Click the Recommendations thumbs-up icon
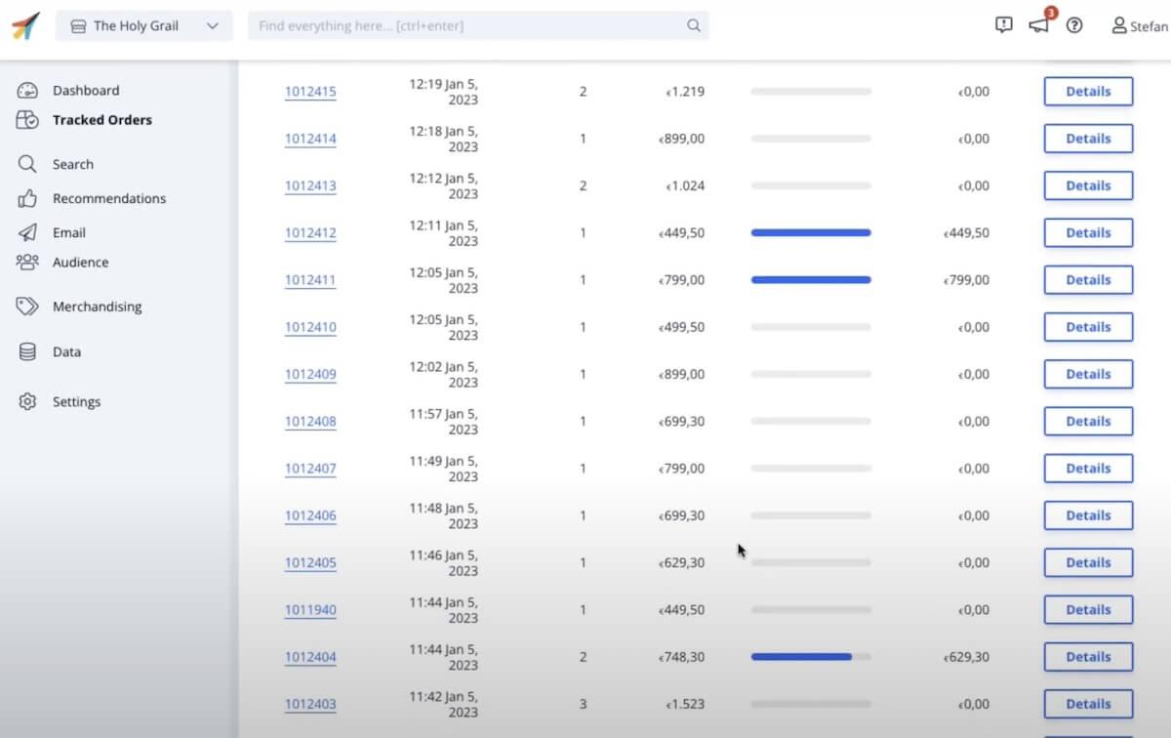1171x738 pixels. click(x=27, y=198)
